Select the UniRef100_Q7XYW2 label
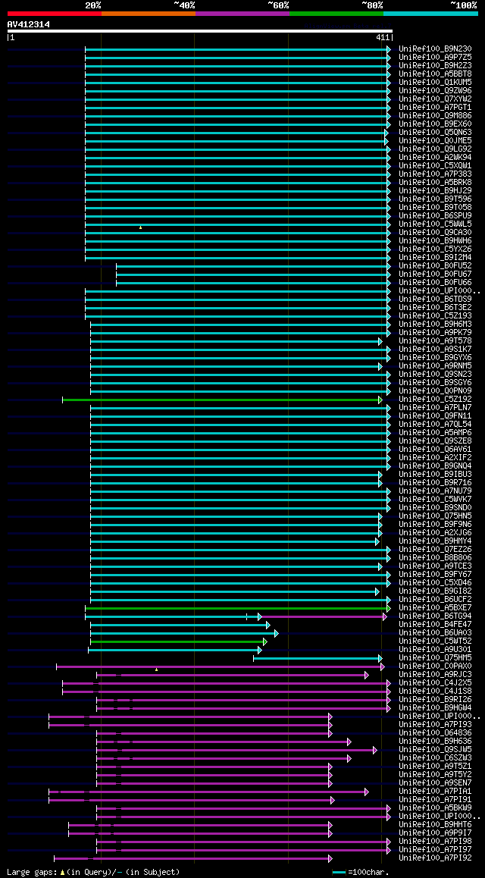The height and width of the screenshot is (878, 485). (435, 99)
